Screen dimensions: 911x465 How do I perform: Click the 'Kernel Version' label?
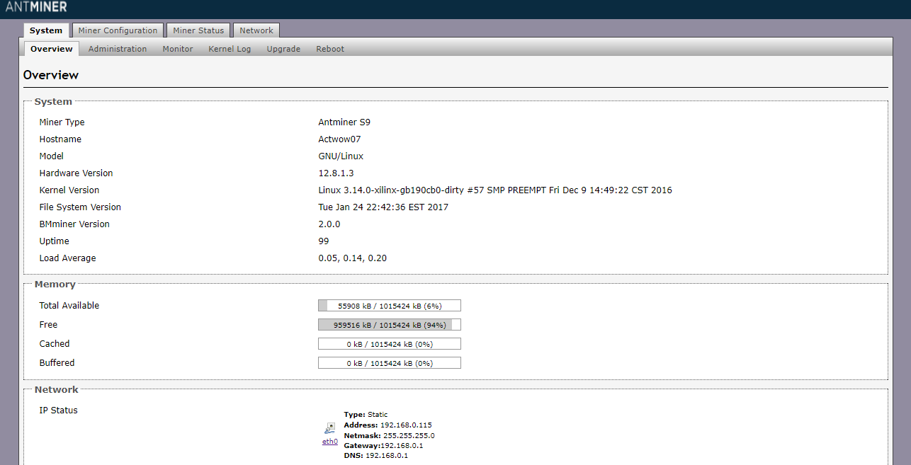coord(69,190)
